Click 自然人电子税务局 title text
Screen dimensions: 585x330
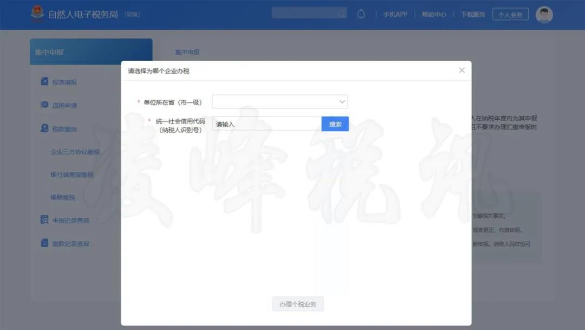pyautogui.click(x=83, y=14)
